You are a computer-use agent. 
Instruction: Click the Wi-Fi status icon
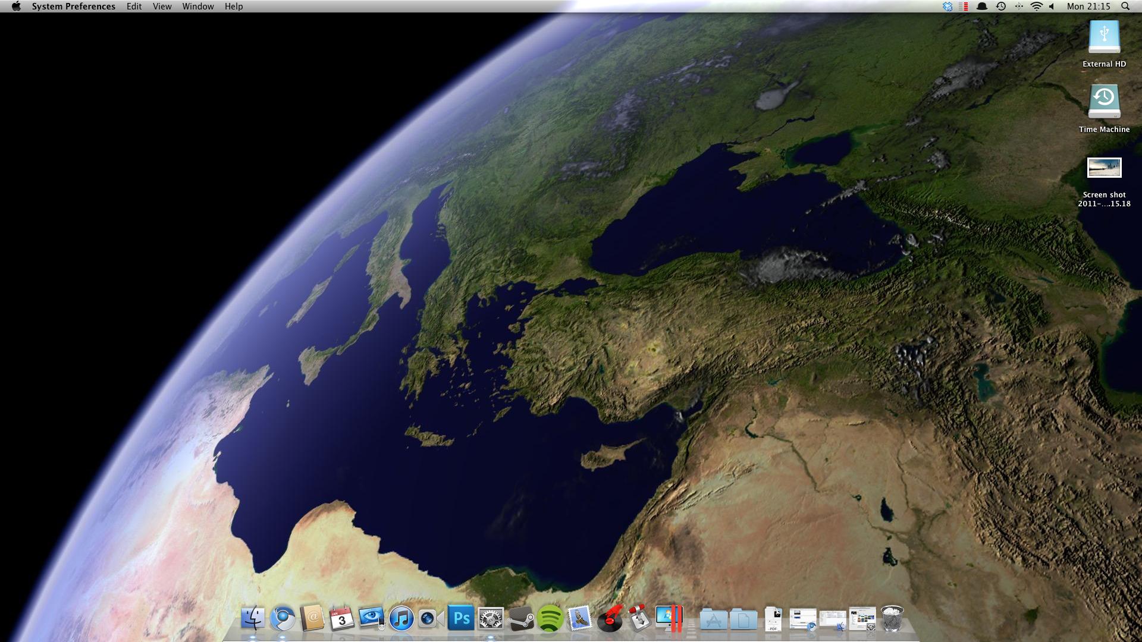1037,7
